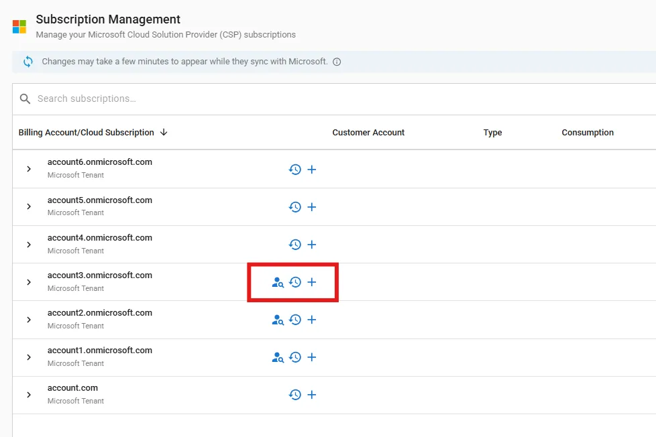Expand the account4.onmicrosoft.com row
Image resolution: width=656 pixels, height=437 pixels.
click(29, 244)
